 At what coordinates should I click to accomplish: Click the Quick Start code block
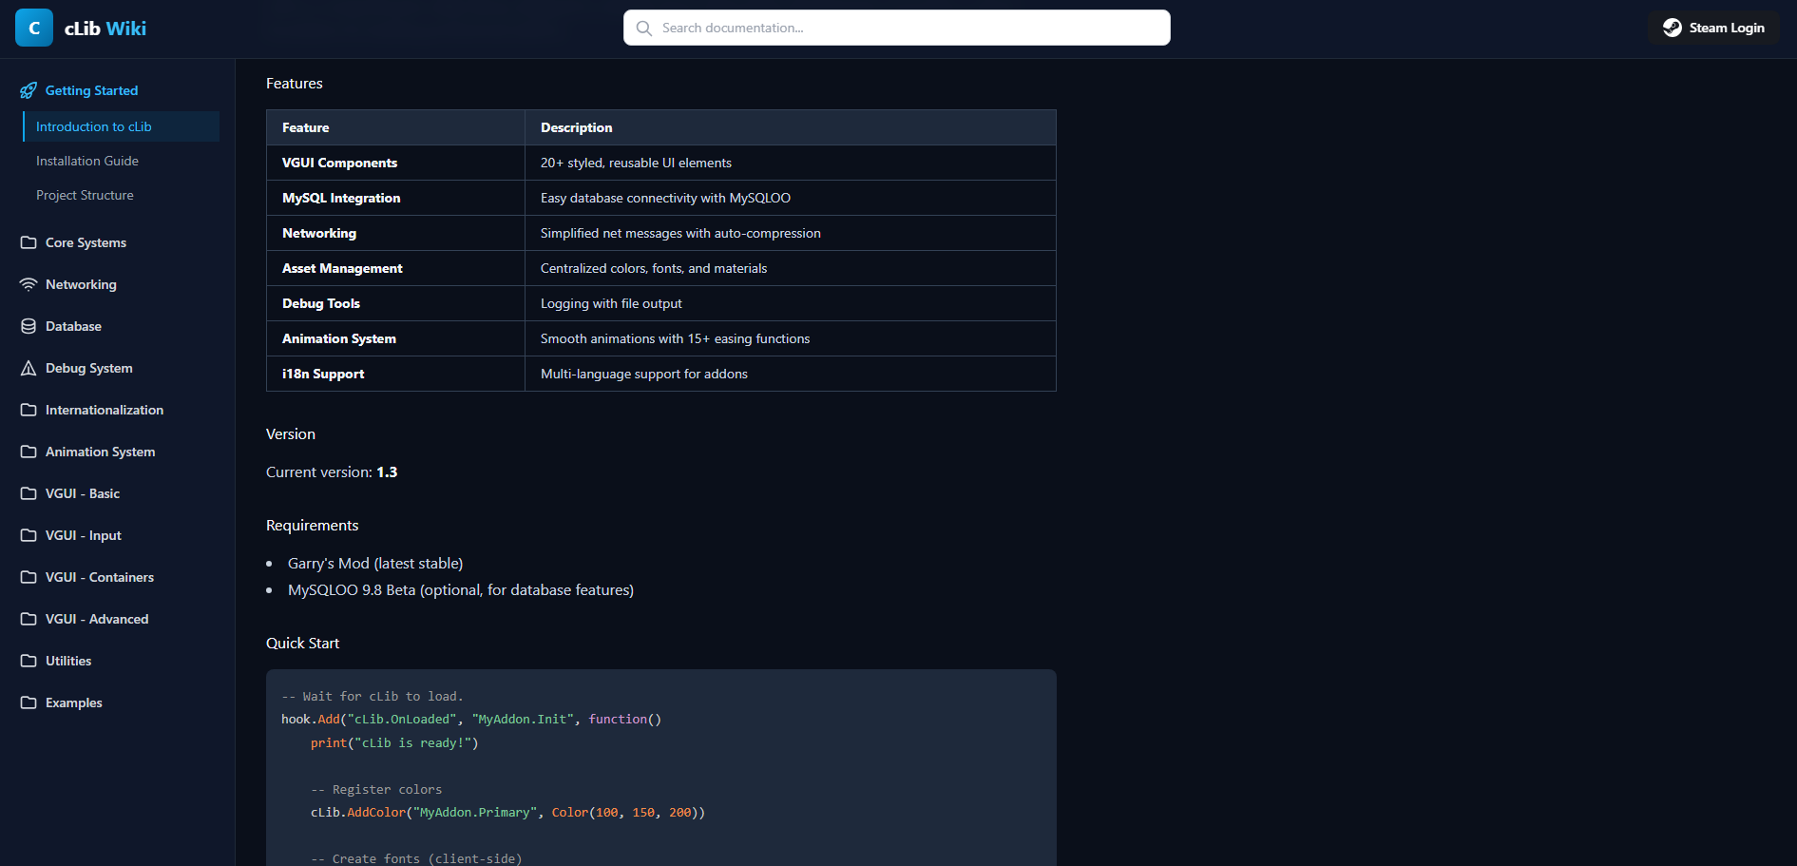pyautogui.click(x=661, y=768)
